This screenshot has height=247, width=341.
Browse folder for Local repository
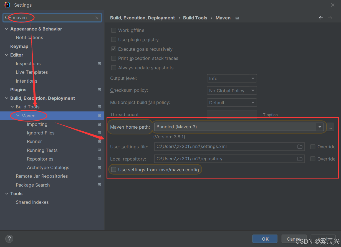point(300,159)
